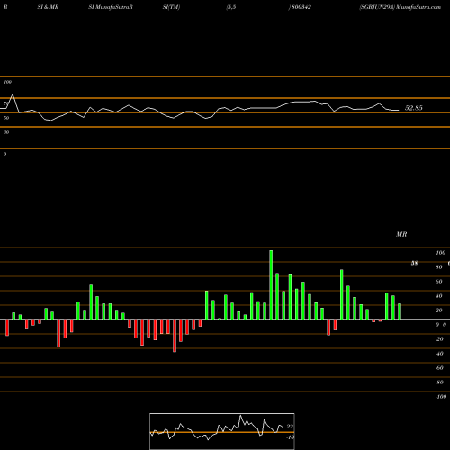
Task: Click the 'SI & MR' header label
Action: click(x=48, y=7)
